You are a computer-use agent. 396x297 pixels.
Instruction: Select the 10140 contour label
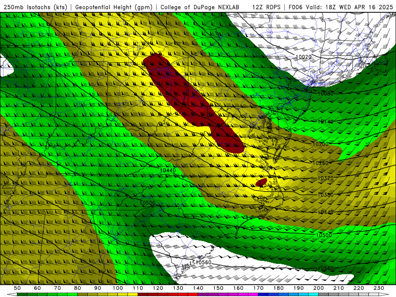[x=326, y=122]
